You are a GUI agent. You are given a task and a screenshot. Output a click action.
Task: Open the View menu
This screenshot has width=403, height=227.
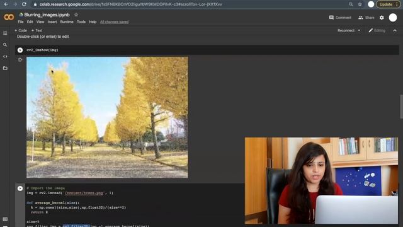coord(40,22)
